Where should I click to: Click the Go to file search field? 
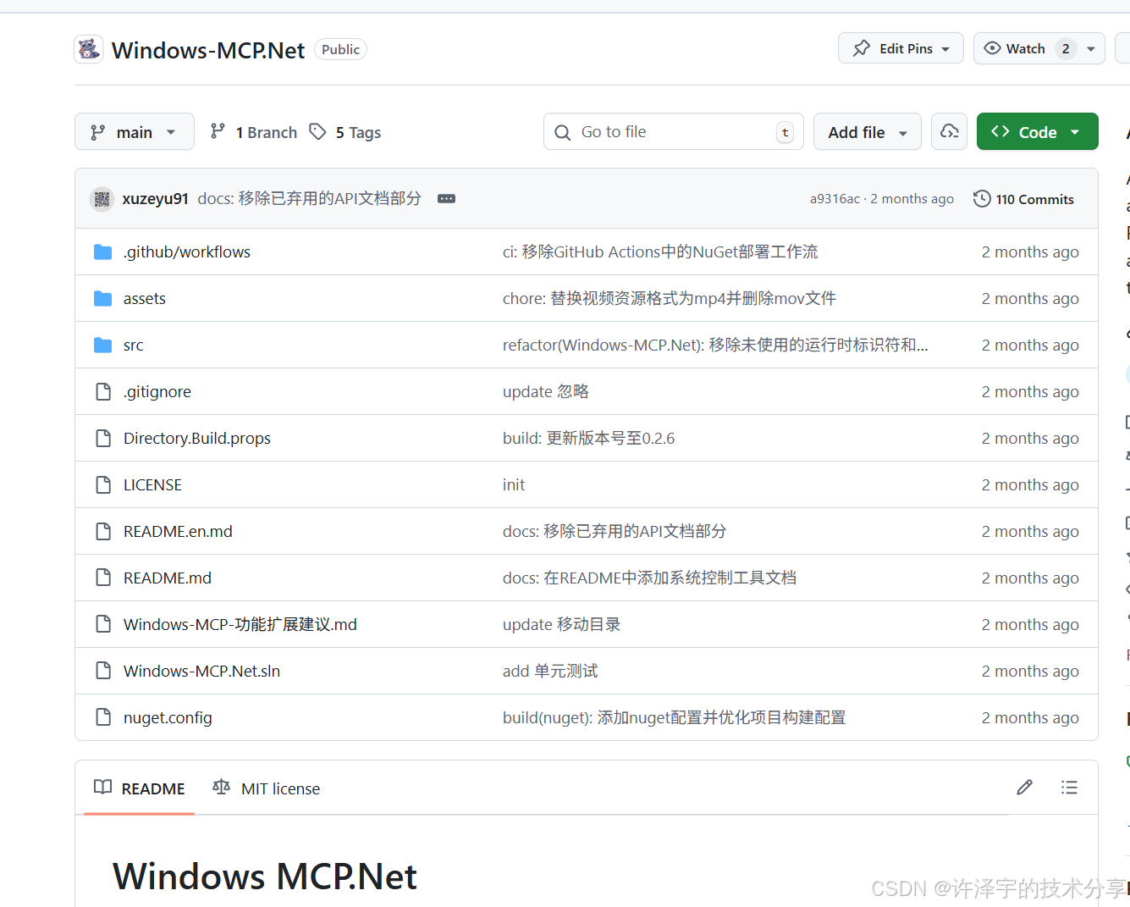(674, 131)
